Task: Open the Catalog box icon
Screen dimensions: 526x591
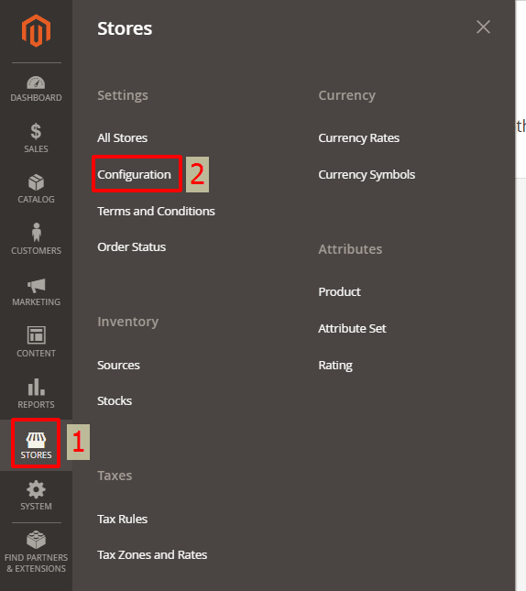Action: pos(36,182)
